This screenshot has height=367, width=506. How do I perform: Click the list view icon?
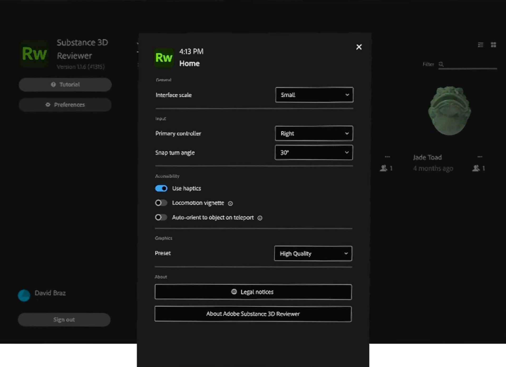click(x=480, y=45)
